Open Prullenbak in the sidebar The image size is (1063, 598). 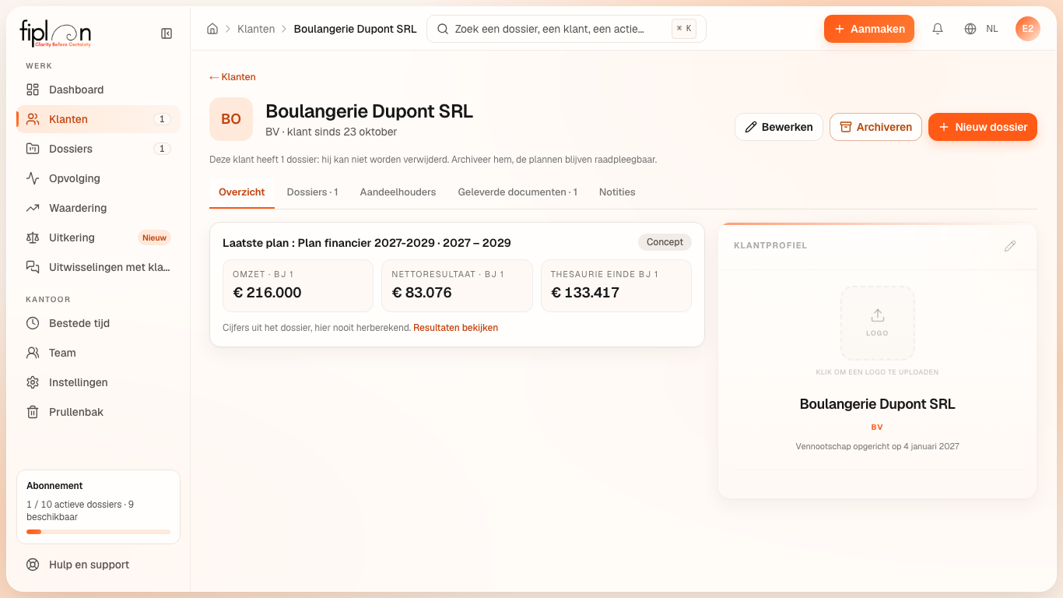click(98, 412)
